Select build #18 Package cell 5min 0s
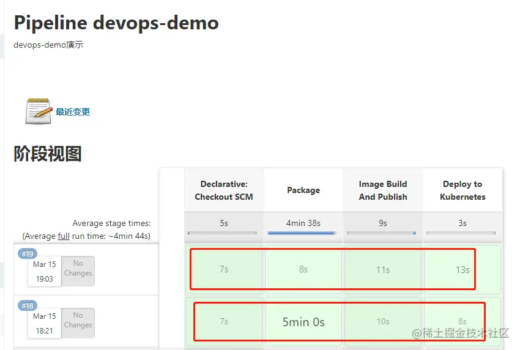 click(303, 321)
